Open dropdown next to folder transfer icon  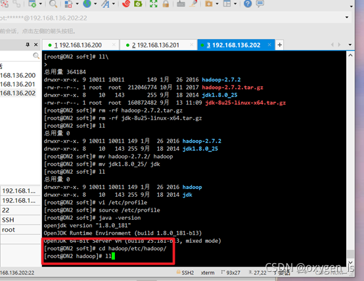pyautogui.click(x=217, y=4)
